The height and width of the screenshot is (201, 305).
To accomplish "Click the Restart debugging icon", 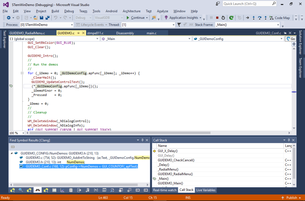I will click(223, 18).
